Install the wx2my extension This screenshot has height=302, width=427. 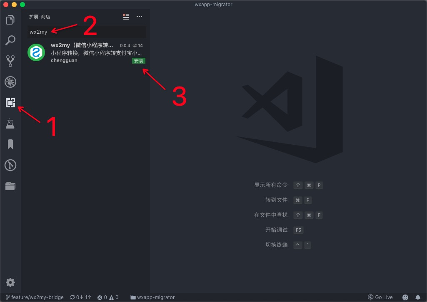pyautogui.click(x=139, y=61)
